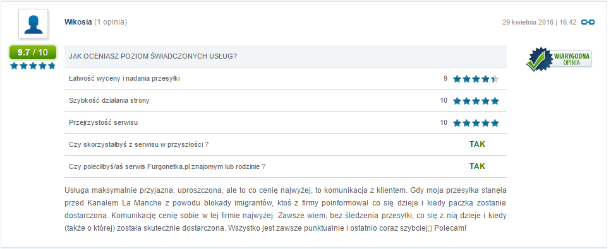The height and width of the screenshot is (249, 611).
Task: Click the 'Szybkość działania strony' label
Action: [x=109, y=101]
